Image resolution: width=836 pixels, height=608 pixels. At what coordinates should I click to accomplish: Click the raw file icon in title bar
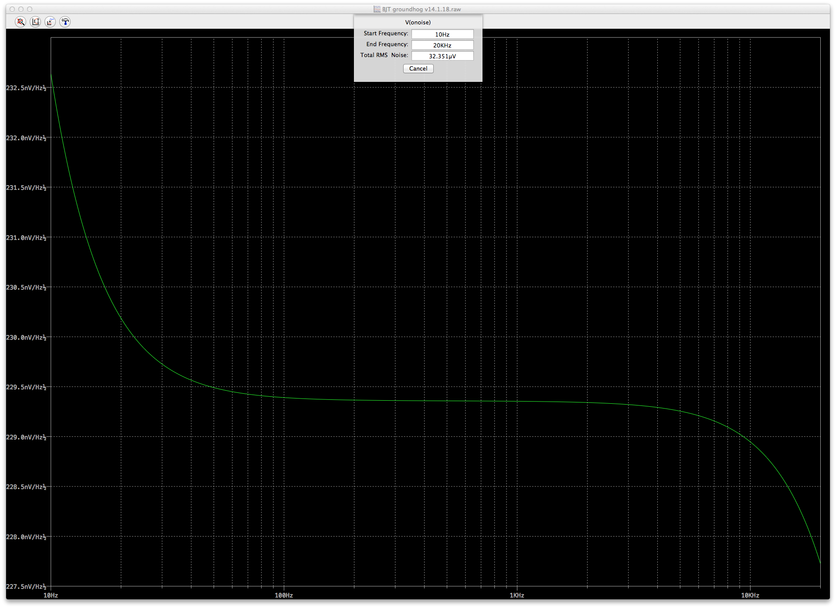pyautogui.click(x=377, y=9)
